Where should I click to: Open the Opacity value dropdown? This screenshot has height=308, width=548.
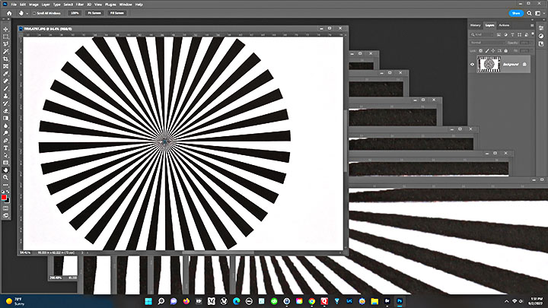[x=532, y=43]
